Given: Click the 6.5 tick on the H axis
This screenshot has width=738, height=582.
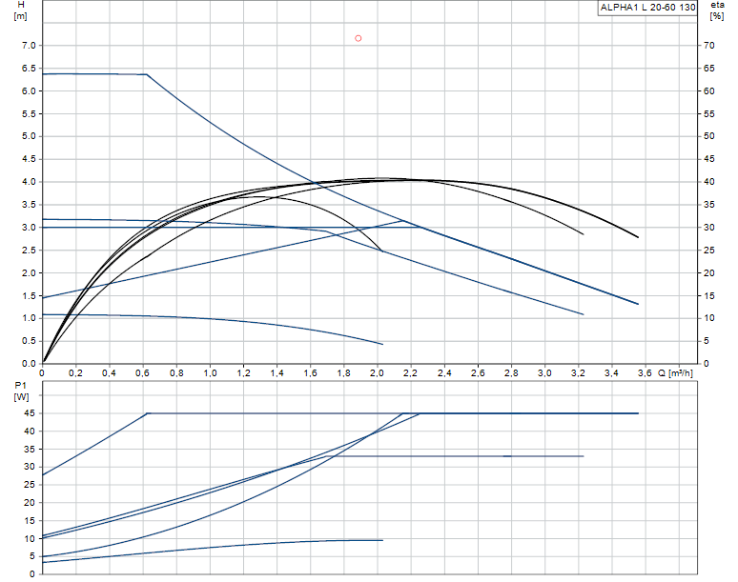Looking at the screenshot, I should 28,69.
